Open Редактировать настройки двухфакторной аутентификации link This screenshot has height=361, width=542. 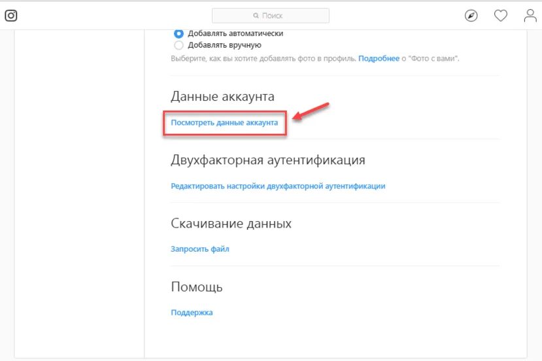click(278, 186)
